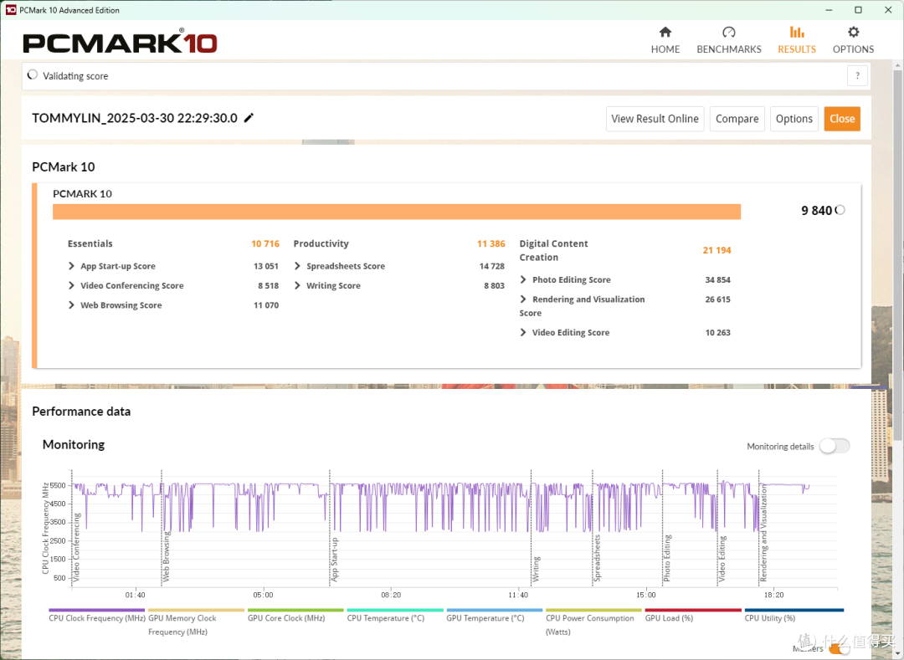This screenshot has height=660, width=904.
Task: Click the help question mark button
Action: click(x=857, y=75)
